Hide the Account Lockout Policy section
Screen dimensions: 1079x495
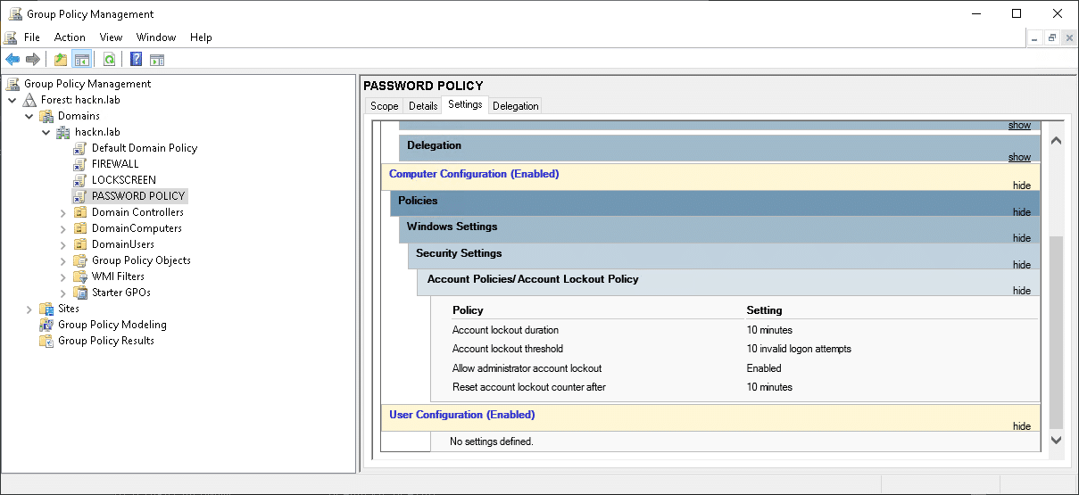(x=1022, y=291)
